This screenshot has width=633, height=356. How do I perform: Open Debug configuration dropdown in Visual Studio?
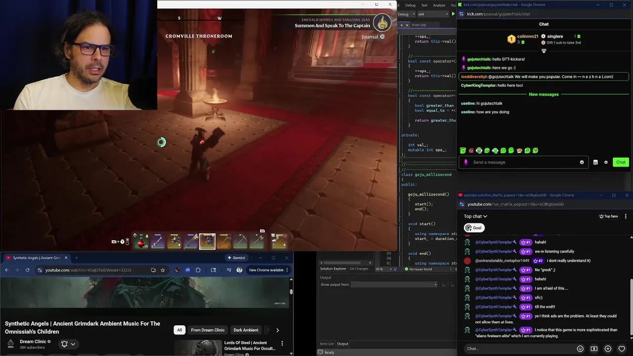406,14
